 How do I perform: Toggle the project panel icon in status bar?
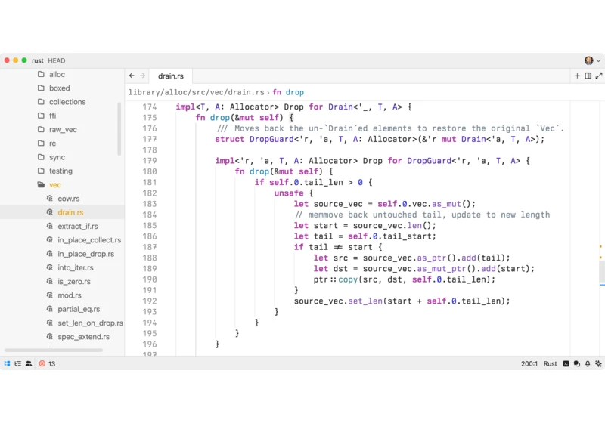pos(7,363)
